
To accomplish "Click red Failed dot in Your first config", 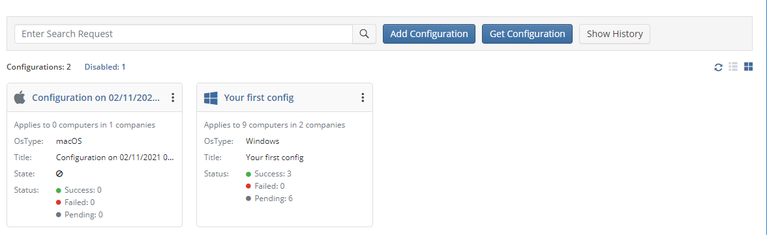I will click(248, 186).
